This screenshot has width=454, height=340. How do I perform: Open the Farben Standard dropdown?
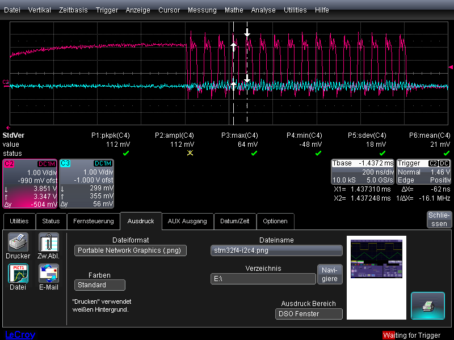pyautogui.click(x=100, y=285)
